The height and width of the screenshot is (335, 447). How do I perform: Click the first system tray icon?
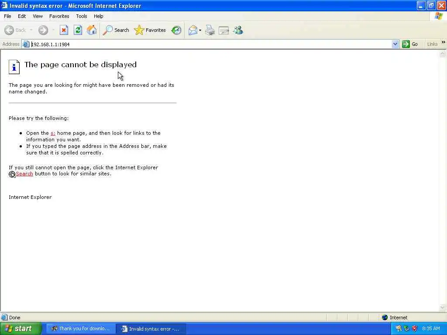coord(399,328)
